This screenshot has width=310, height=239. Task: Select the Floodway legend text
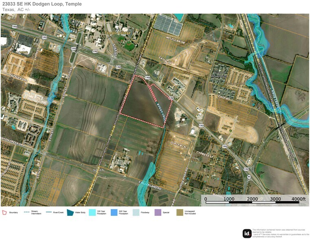click(145, 213)
